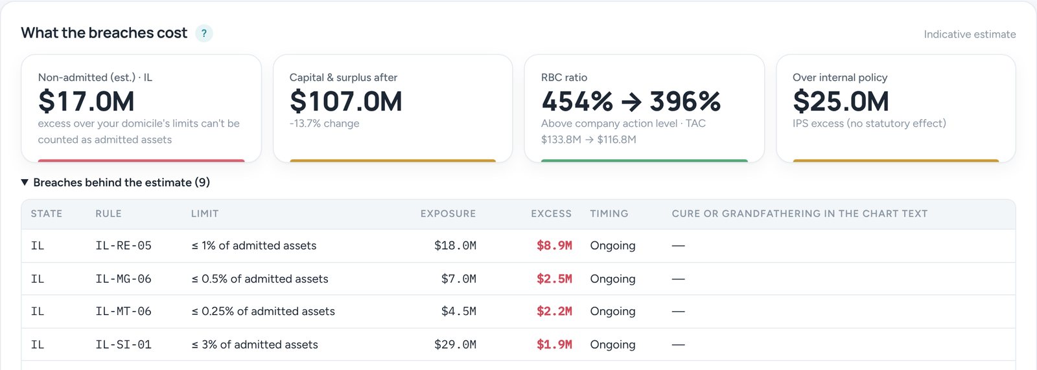
Task: Select the RBC ratio card
Action: [644, 108]
